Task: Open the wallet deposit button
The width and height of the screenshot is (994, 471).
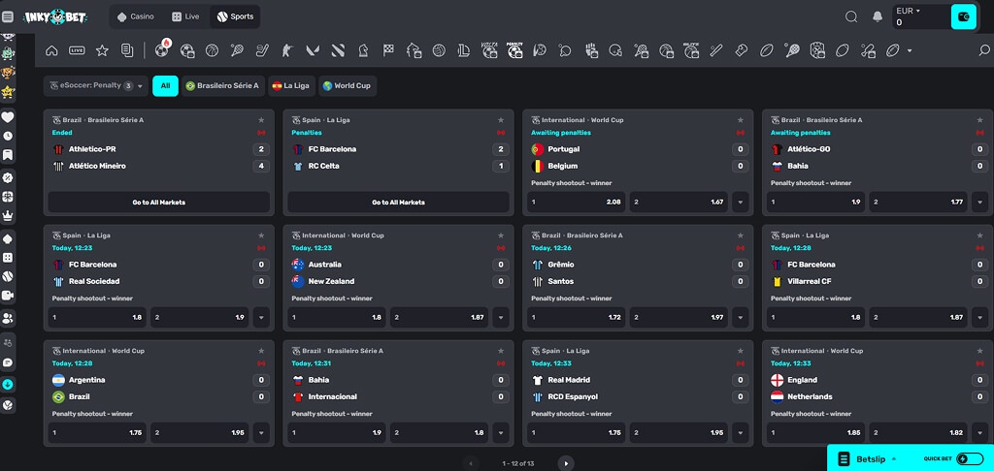Action: (x=964, y=17)
